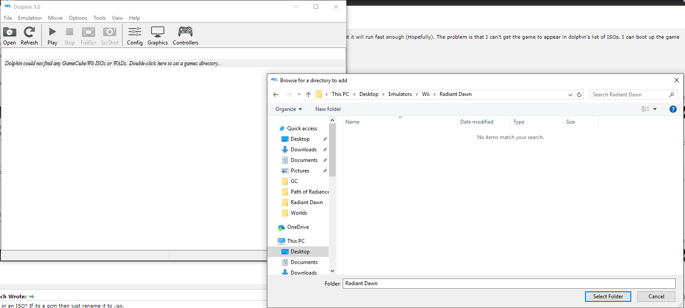The height and width of the screenshot is (308, 685).
Task: Open recent locations dropdown arrow
Action: coord(299,95)
